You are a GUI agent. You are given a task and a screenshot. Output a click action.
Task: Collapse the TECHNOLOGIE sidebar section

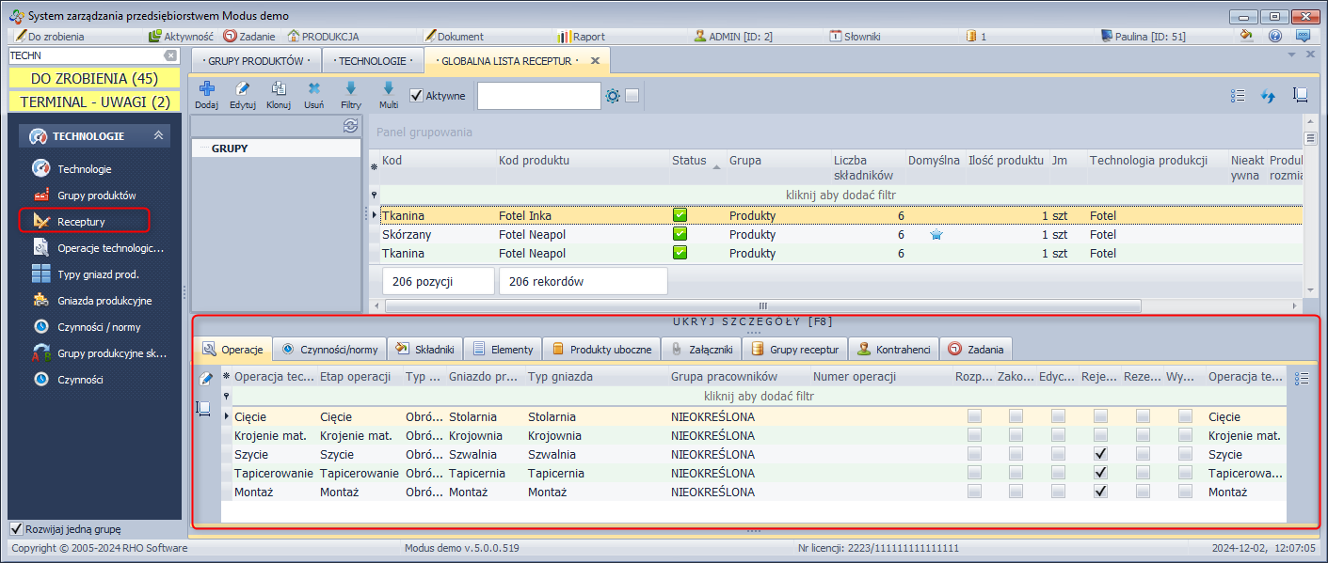(x=159, y=136)
